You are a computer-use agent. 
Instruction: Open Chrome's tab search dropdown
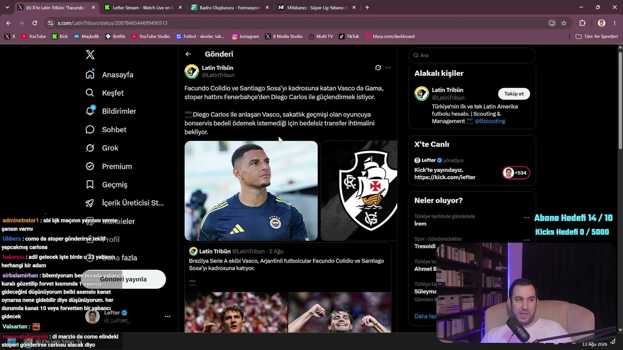click(7, 8)
